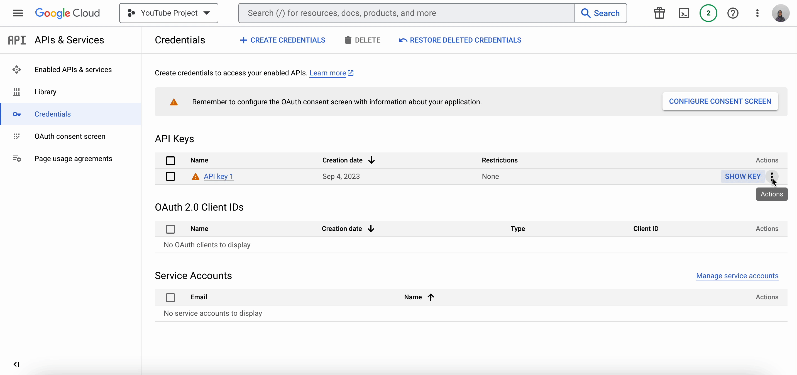Viewport: 797px width, 375px height.
Task: Open Page usage agreements
Action: pos(70,159)
